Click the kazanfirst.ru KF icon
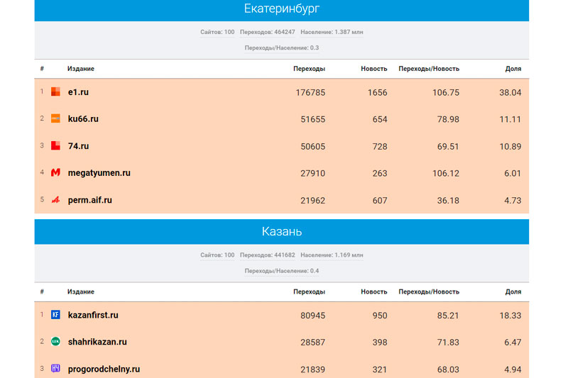568x378 pixels. coord(55,315)
